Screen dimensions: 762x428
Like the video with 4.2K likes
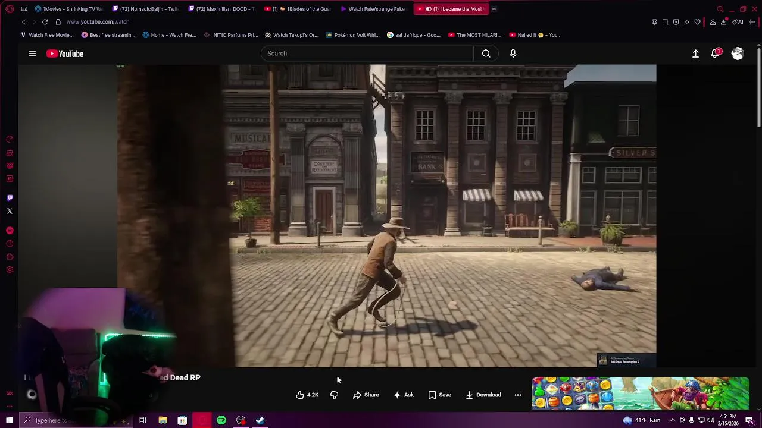tap(307, 395)
